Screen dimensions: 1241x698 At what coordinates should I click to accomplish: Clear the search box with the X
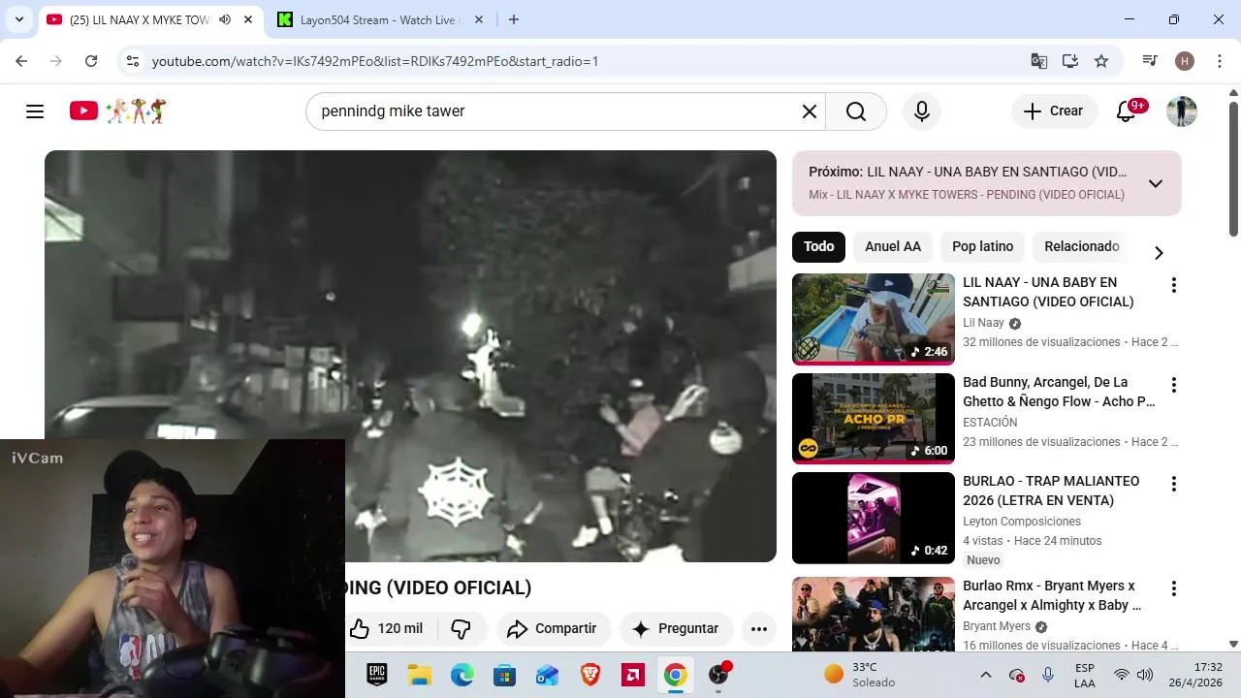[810, 111]
